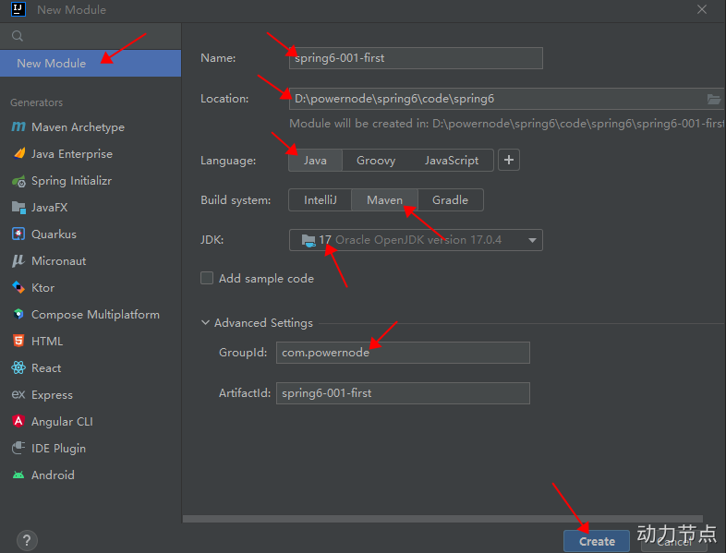Click the Maven Archetype generator icon
726x553 pixels.
(18, 126)
